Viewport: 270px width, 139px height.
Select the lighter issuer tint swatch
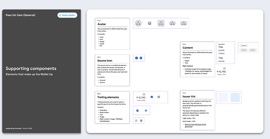[x=223, y=98]
